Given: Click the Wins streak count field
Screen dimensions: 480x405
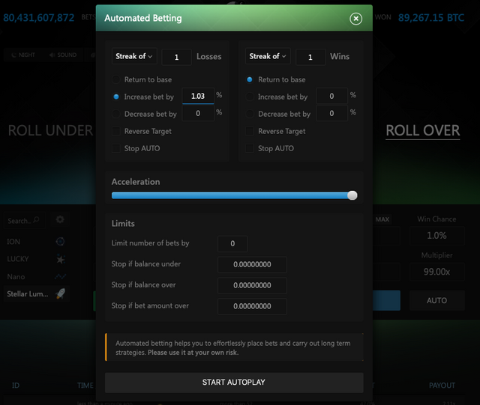Looking at the screenshot, I should point(310,57).
